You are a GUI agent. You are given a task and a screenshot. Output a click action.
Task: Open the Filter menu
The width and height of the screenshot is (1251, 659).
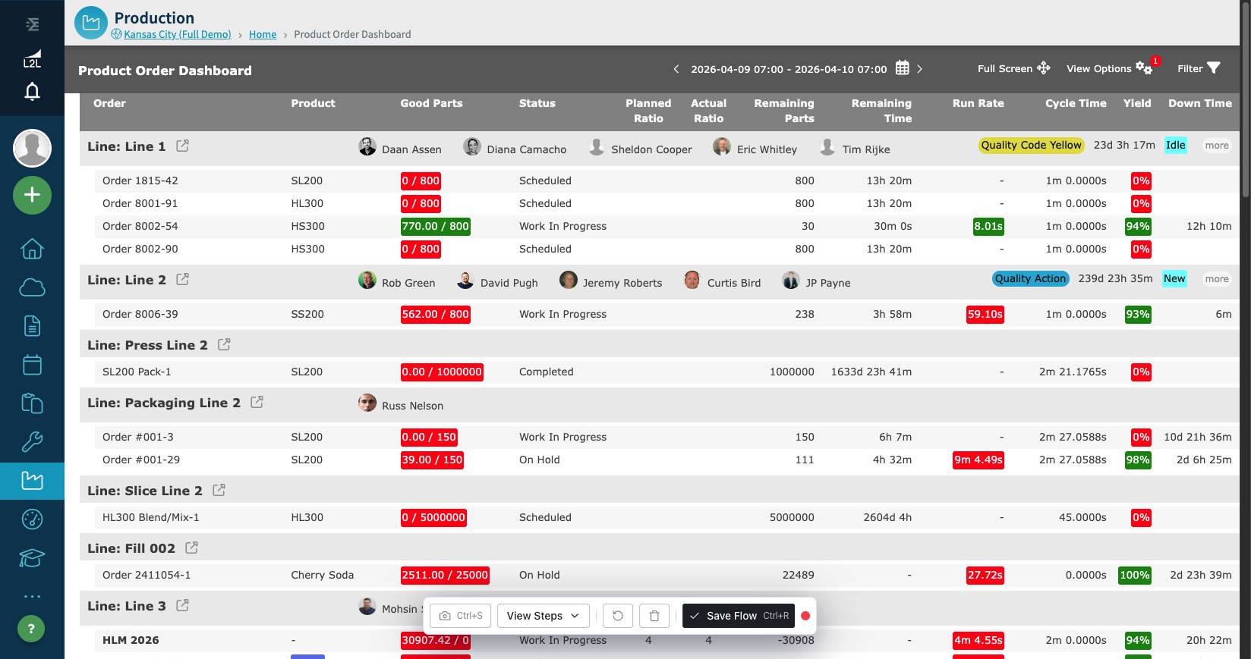click(1199, 68)
